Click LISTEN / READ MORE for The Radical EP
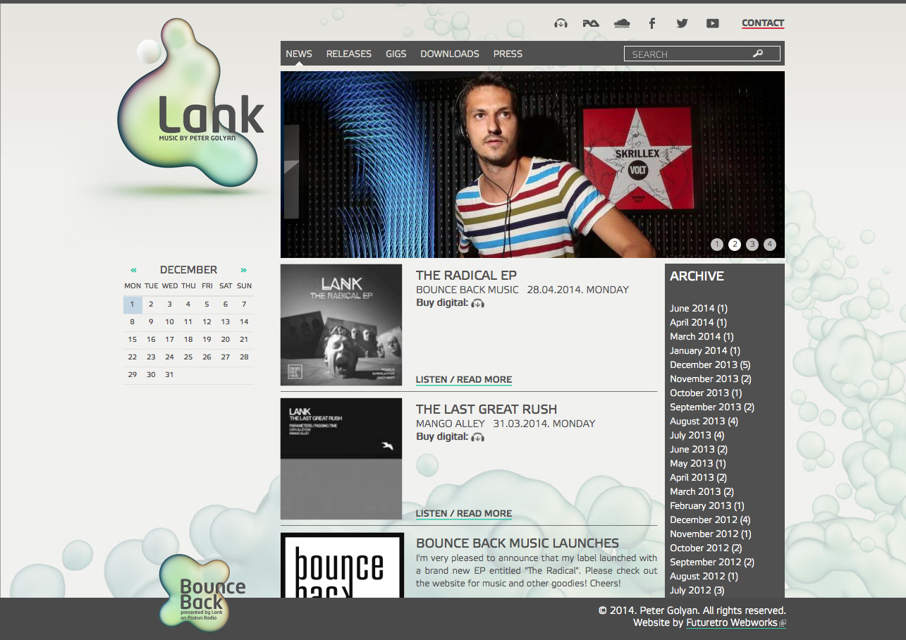906x640 pixels. pos(463,379)
